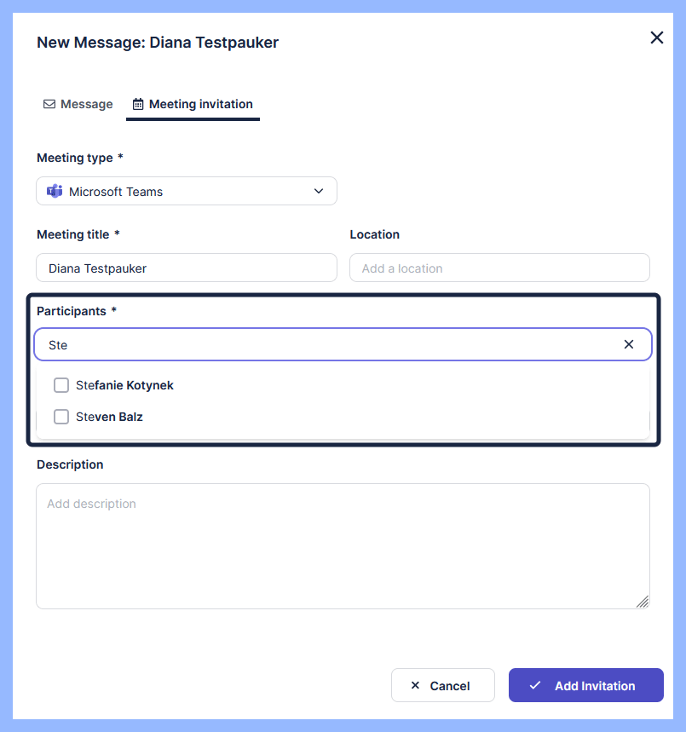Expand the Meeting type dropdown chevron
Viewport: 686px width, 732px height.
(319, 191)
